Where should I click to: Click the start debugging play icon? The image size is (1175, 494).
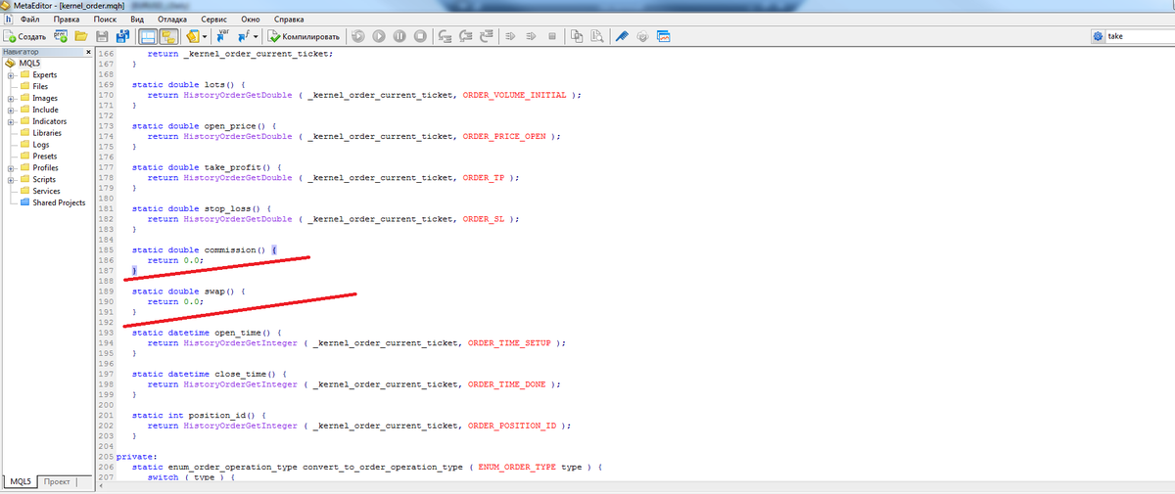coord(379,36)
